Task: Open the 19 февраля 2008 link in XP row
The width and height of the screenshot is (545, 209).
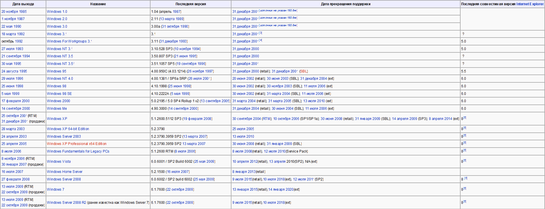Action: click(x=197, y=119)
